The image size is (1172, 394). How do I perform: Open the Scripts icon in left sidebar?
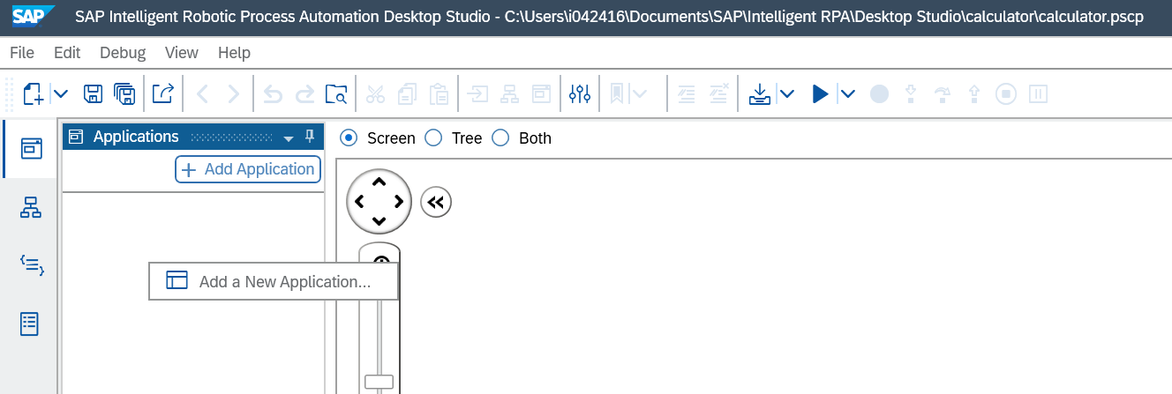pos(31,264)
